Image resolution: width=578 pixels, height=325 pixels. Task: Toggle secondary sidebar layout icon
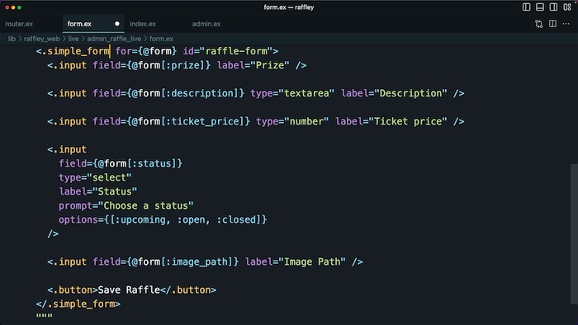pyautogui.click(x=553, y=7)
